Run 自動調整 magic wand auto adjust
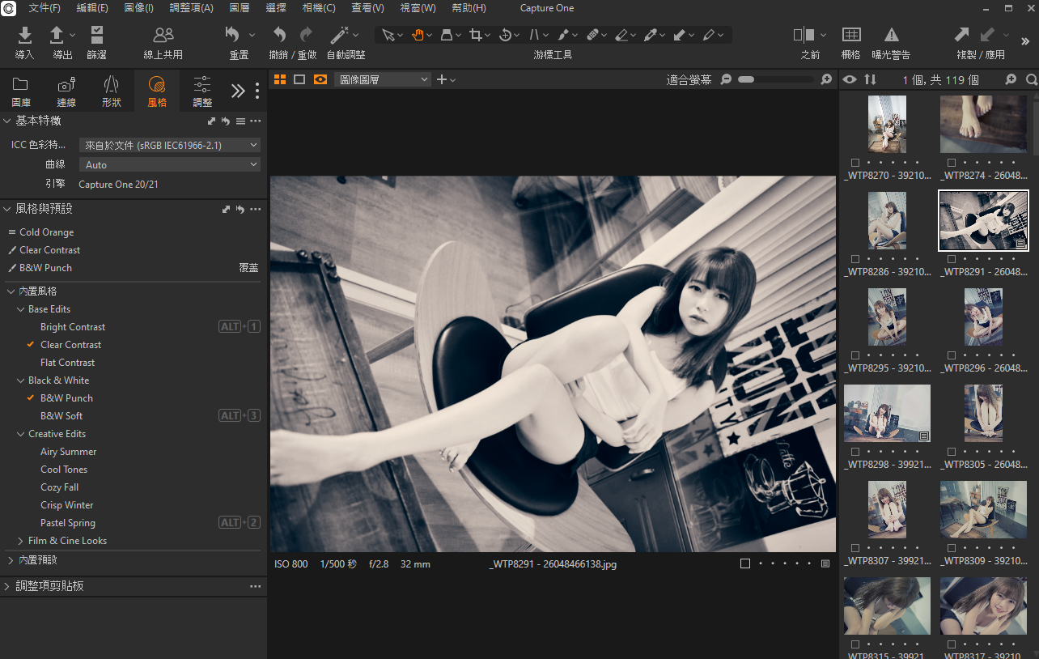Screen dimensions: 1039x659 (340, 35)
